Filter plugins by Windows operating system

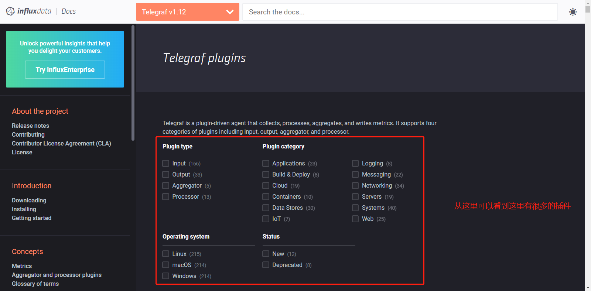tap(166, 276)
